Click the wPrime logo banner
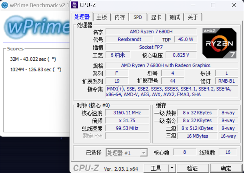 37,27
